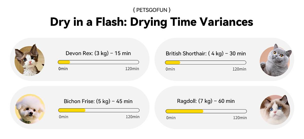This screenshot has height=139, width=304.
Task: Click 0min under Bichon Frise bar
Action: click(x=64, y=117)
